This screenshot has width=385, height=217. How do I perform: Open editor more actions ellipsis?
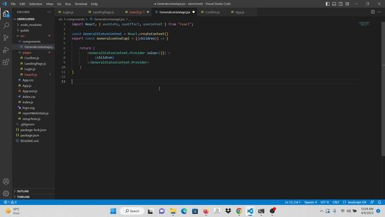(380, 12)
